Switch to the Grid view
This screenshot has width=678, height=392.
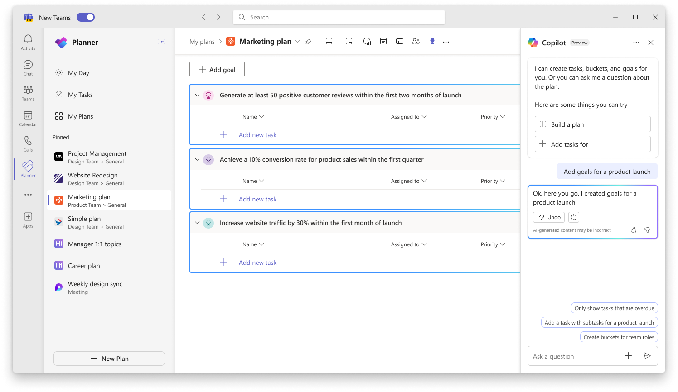point(329,41)
